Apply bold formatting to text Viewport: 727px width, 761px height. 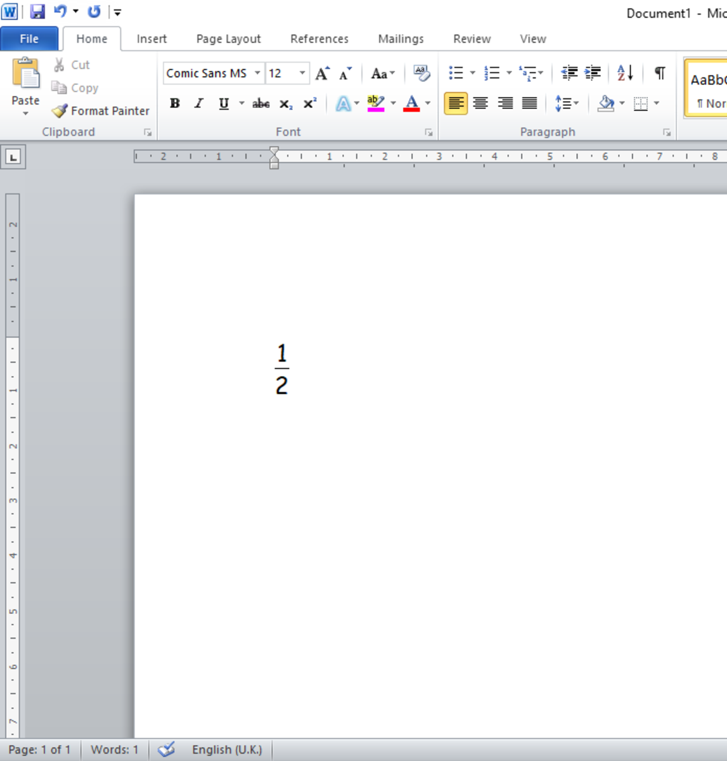[174, 103]
